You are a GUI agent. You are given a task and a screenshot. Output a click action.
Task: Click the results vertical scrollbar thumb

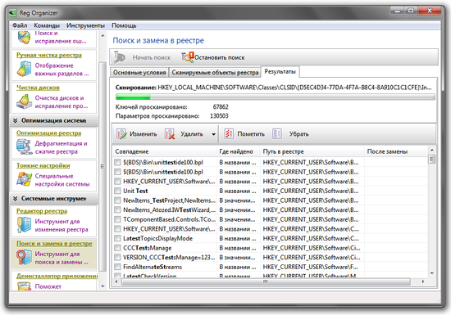point(431,159)
